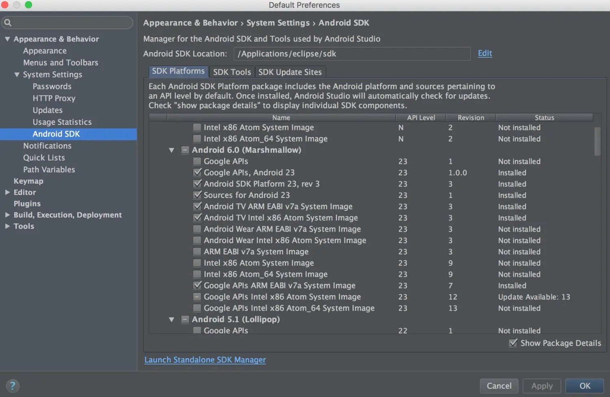Image resolution: width=610 pixels, height=397 pixels.
Task: Switch to SDK Tools tab
Action: (232, 72)
